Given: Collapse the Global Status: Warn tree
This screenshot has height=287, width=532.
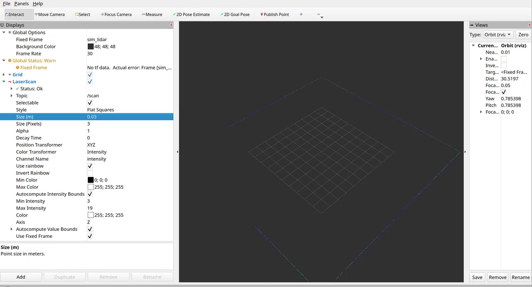Looking at the screenshot, I should click(x=4, y=61).
